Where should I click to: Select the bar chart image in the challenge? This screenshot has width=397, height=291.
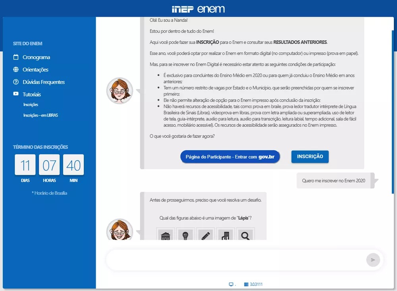click(225, 235)
